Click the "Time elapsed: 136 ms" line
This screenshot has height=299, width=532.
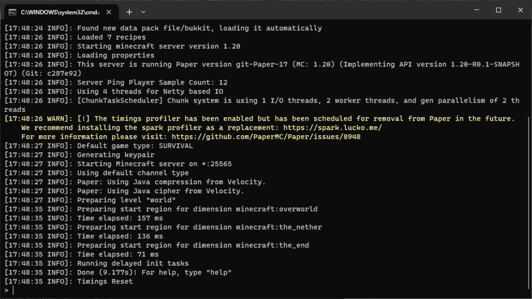[x=84, y=236]
